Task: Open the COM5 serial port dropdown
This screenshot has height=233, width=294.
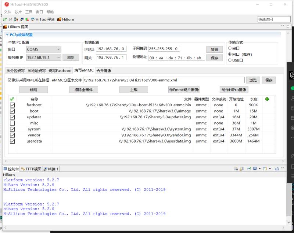Action: click(x=43, y=49)
